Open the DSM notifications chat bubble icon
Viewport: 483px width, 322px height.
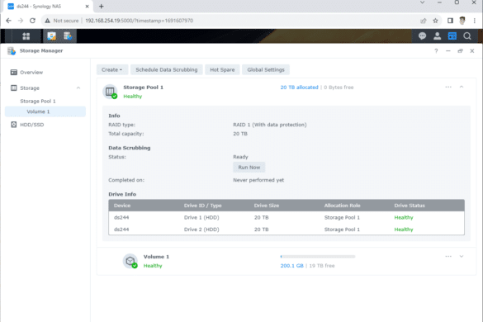point(422,36)
